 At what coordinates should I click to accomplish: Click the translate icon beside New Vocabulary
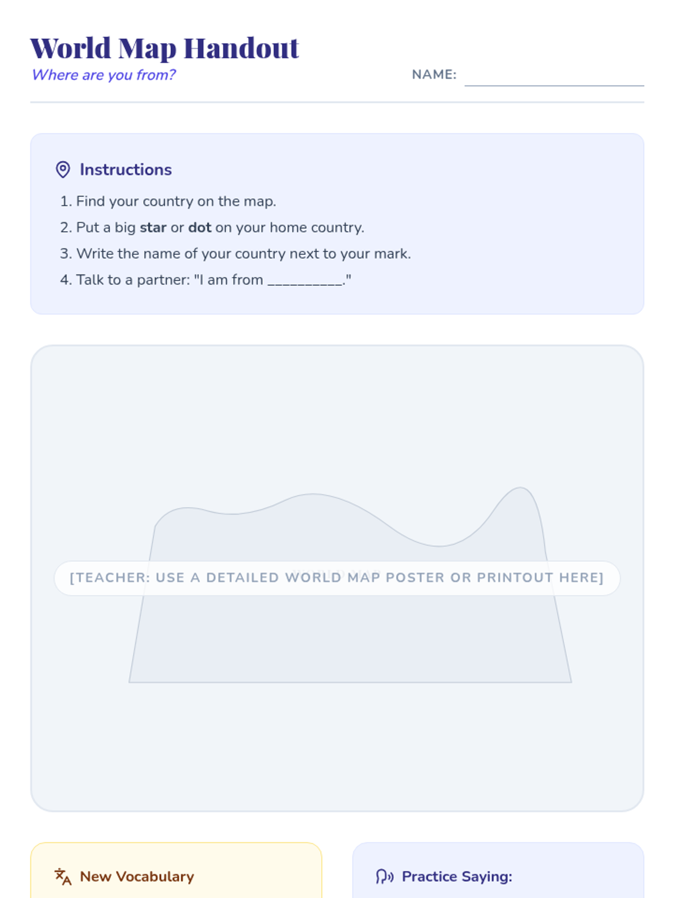[63, 876]
